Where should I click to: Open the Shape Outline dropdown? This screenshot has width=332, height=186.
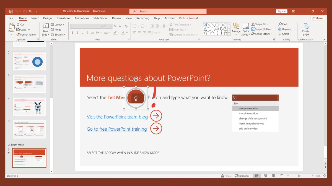coord(262,29)
